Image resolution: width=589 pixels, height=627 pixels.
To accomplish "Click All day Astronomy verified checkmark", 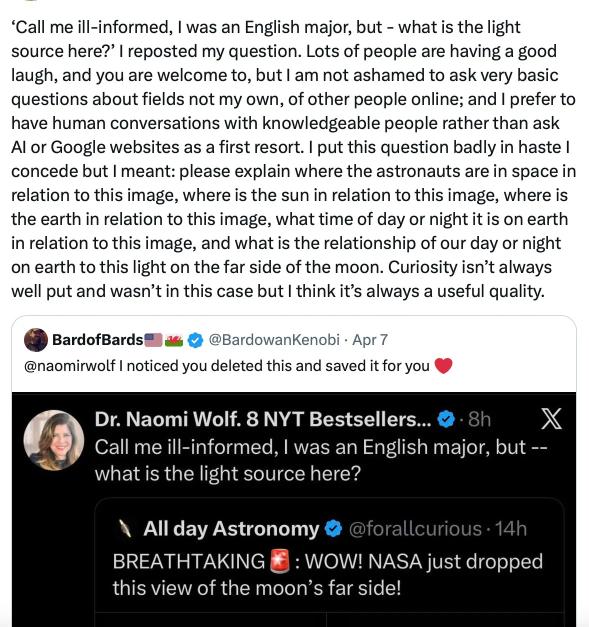I will coord(333,528).
